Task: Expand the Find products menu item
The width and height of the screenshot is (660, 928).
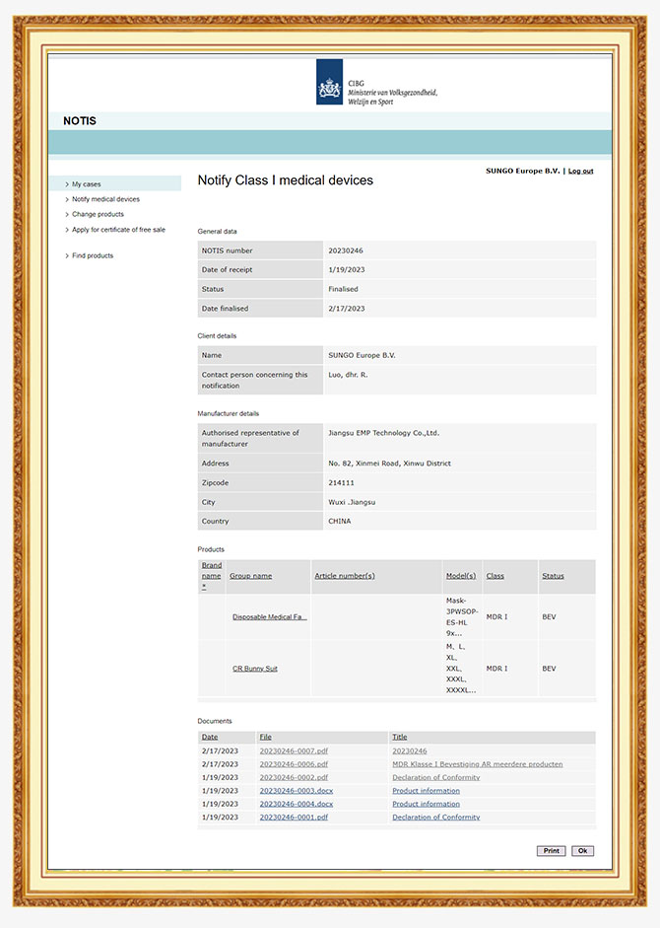Action: pyautogui.click(x=93, y=255)
